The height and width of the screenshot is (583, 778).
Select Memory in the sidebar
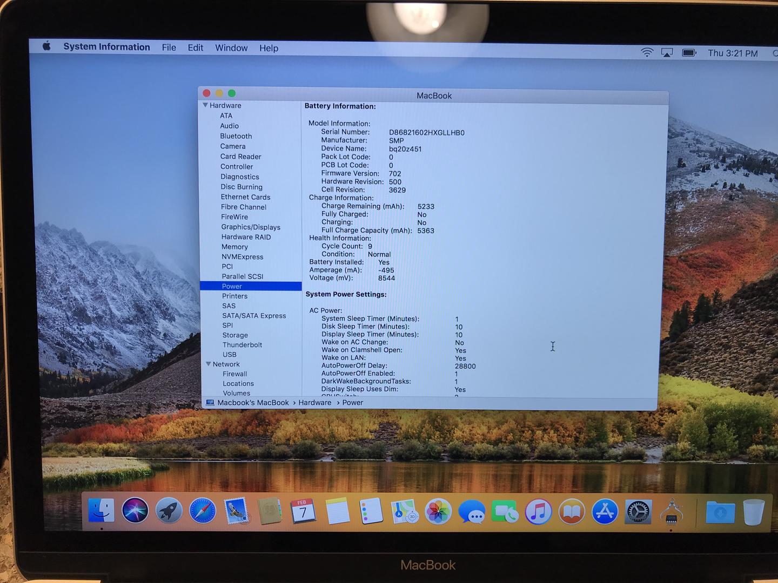tap(234, 247)
